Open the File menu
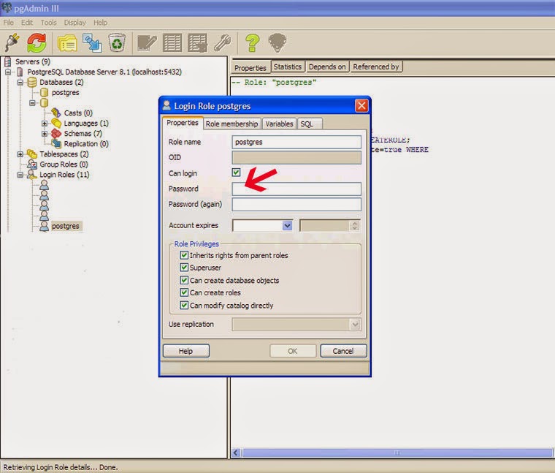Image resolution: width=555 pixels, height=473 pixels. pyautogui.click(x=9, y=23)
